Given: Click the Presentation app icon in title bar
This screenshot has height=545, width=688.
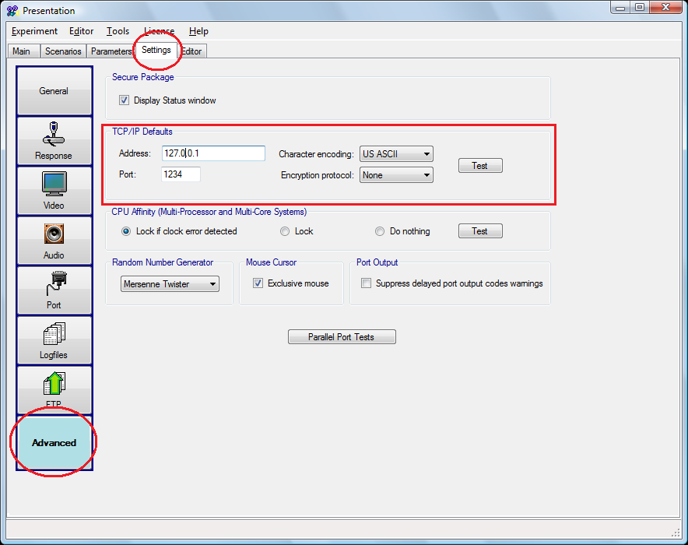Looking at the screenshot, I should pyautogui.click(x=12, y=11).
